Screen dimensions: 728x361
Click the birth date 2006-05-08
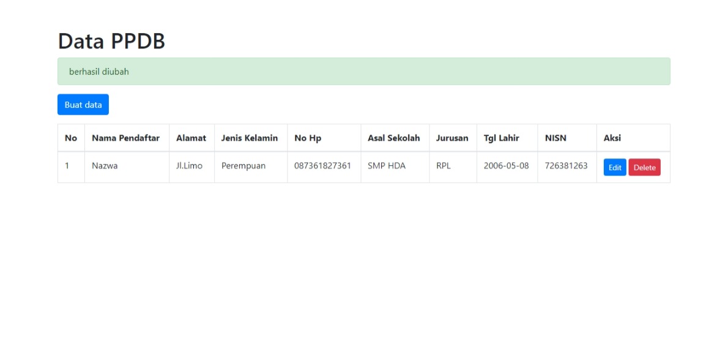[506, 166]
